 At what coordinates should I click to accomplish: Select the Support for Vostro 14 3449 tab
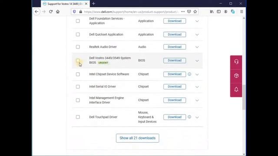coord(65,4)
